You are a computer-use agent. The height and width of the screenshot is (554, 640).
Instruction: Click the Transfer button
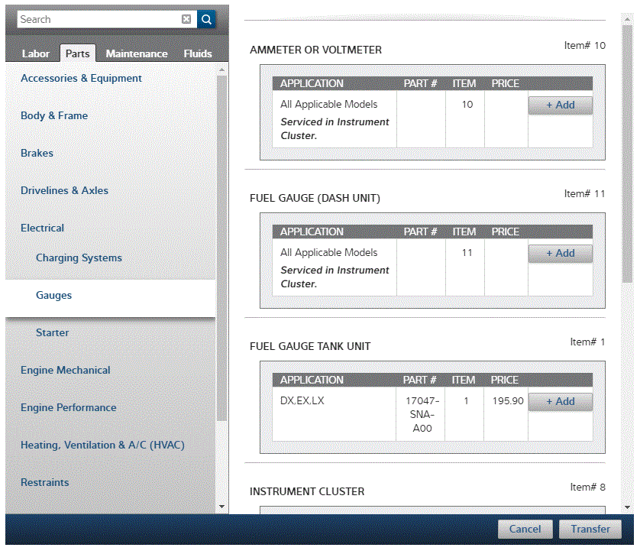590,529
